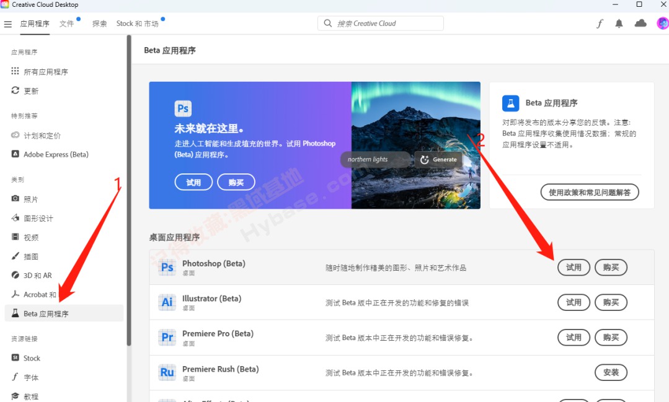Select the 视频 category film icon
669x402 pixels.
(x=16, y=237)
